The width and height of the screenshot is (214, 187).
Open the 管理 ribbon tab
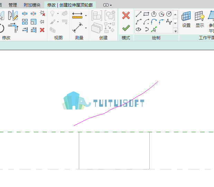pyautogui.click(x=13, y=5)
